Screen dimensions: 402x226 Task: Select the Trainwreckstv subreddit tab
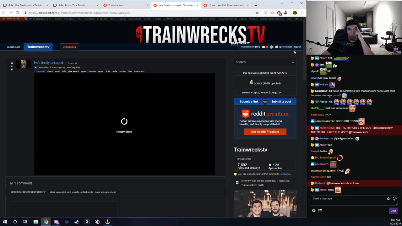pos(38,47)
